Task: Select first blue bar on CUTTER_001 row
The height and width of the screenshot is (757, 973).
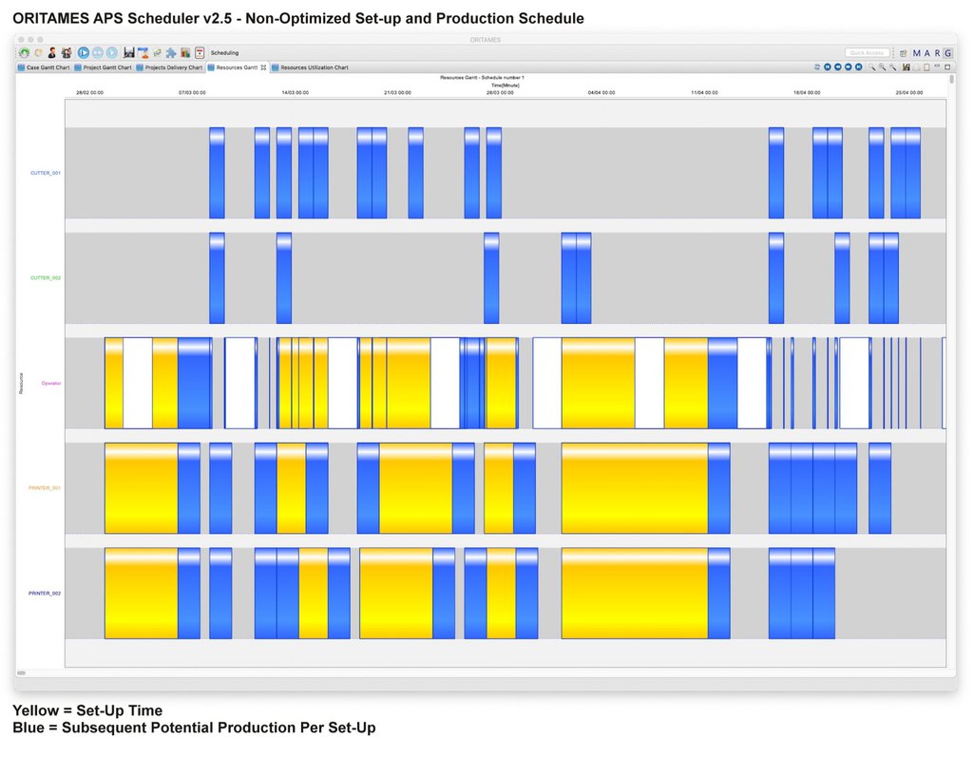Action: click(x=218, y=173)
